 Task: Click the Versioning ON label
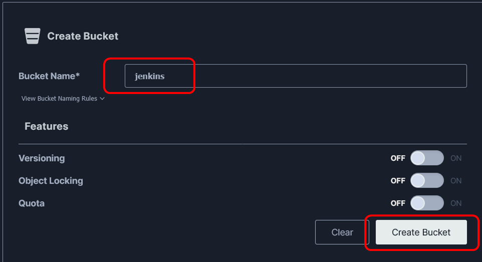point(456,158)
